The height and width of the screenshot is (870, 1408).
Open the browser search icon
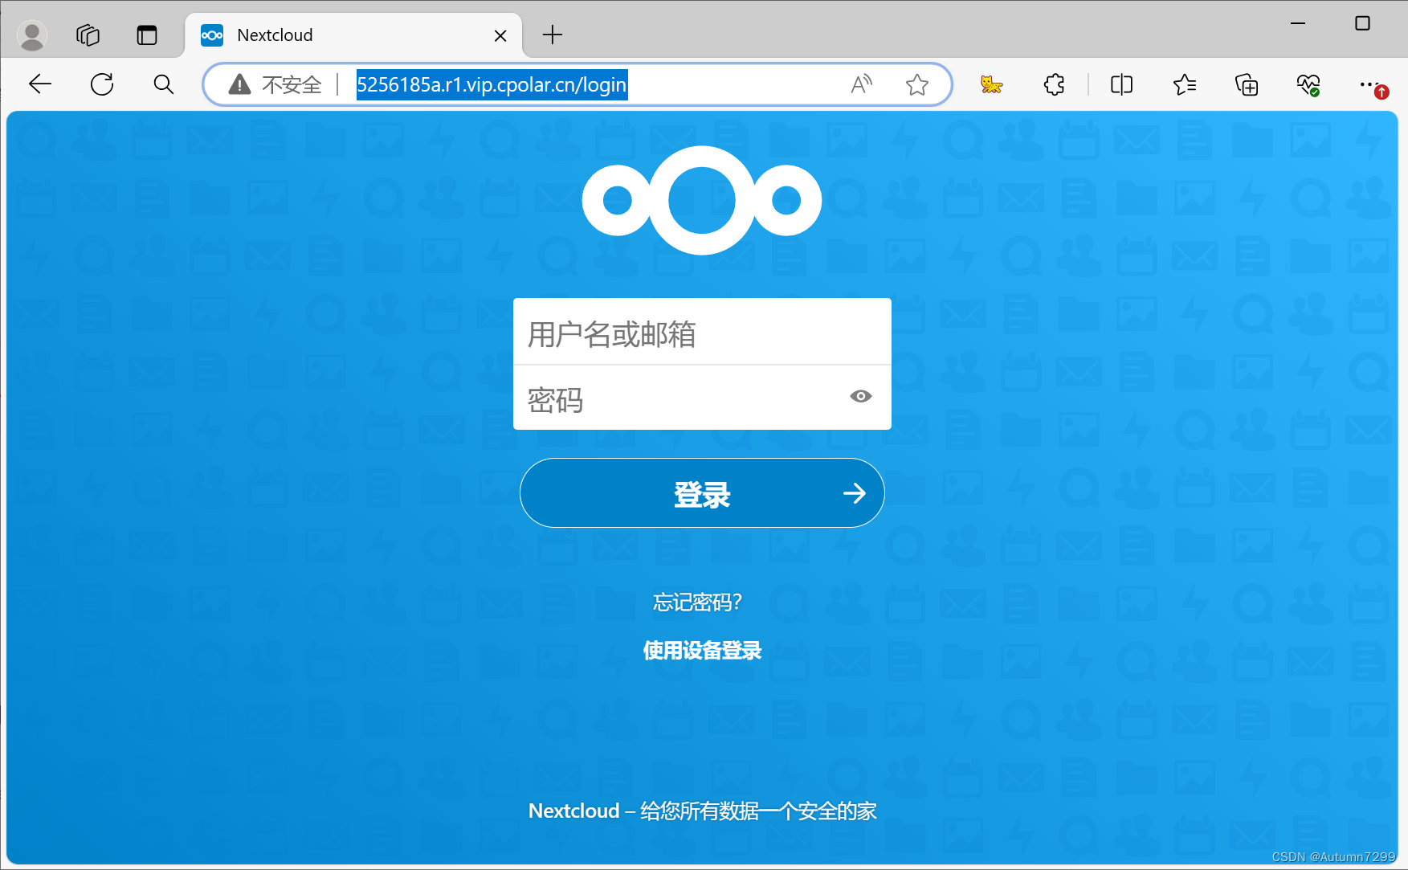[164, 84]
